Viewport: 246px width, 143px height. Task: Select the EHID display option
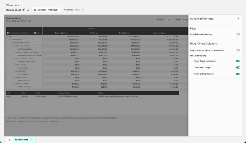point(178,20)
